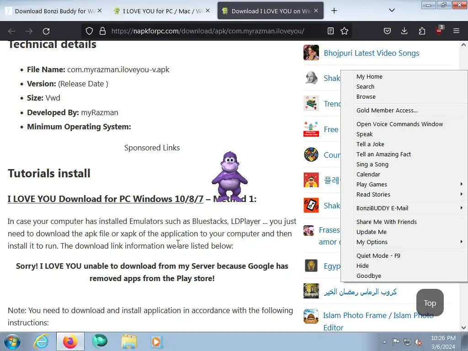Switch to I LOVE YOU for PC tab
The width and height of the screenshot is (468, 351).
click(162, 11)
